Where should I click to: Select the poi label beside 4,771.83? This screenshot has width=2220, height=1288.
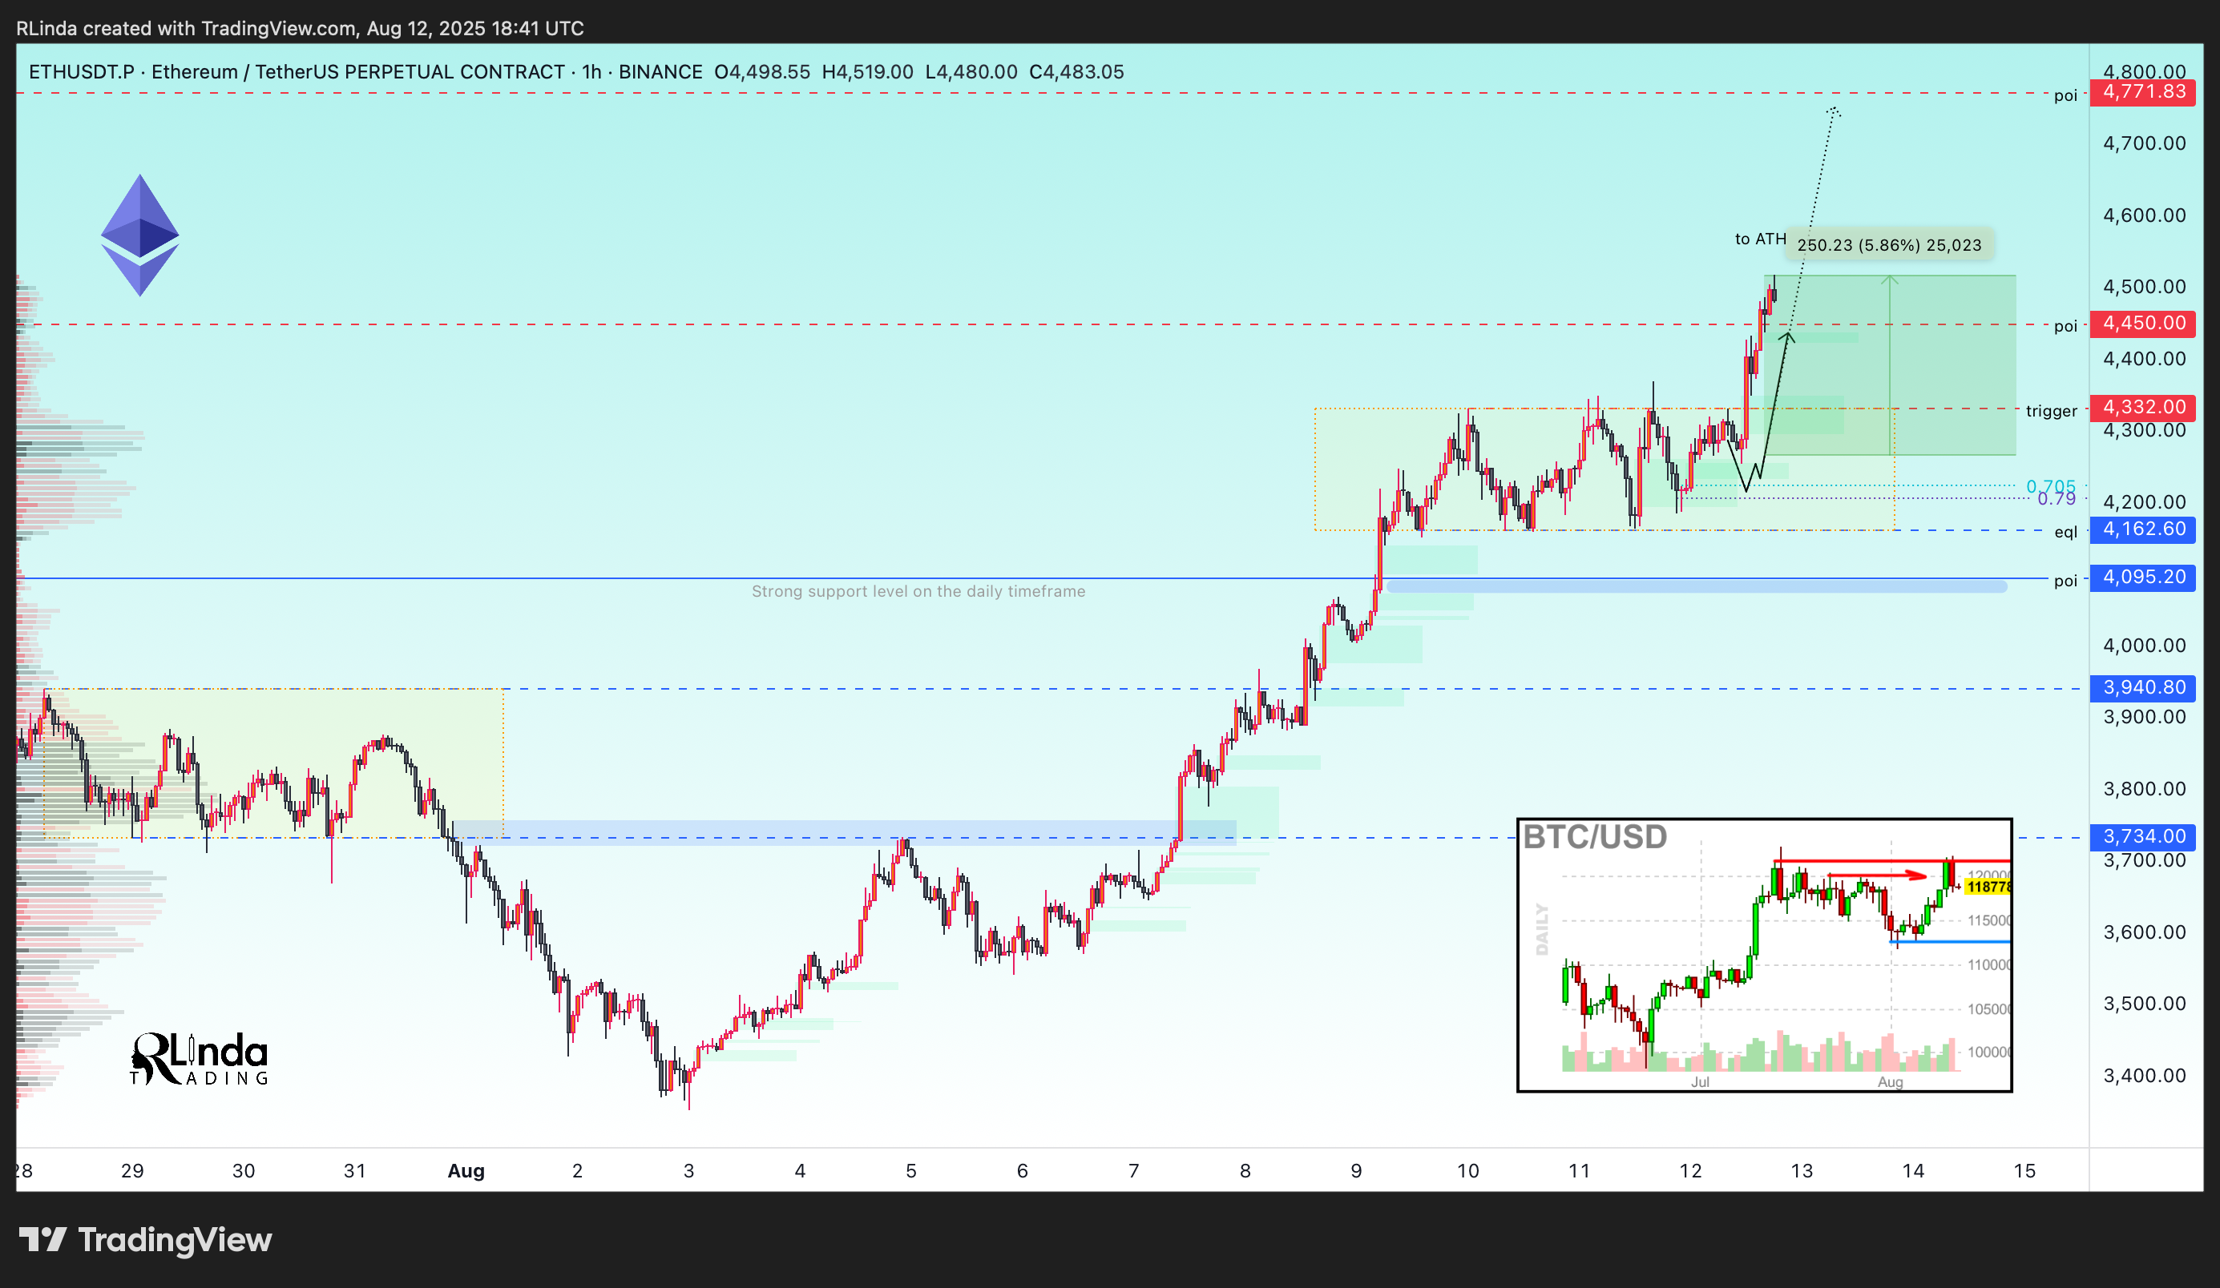coord(2065,95)
